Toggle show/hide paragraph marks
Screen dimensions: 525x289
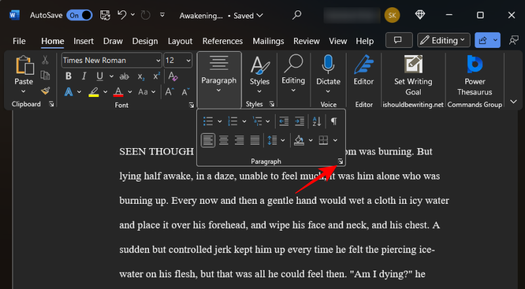click(334, 121)
